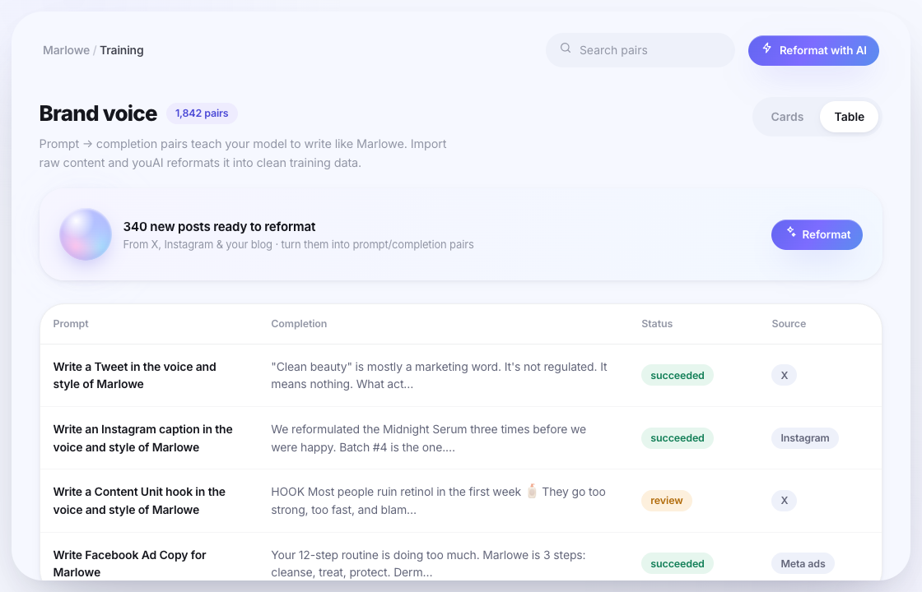922x592 pixels.
Task: Click the gradient orb in the banner
Action: [86, 234]
